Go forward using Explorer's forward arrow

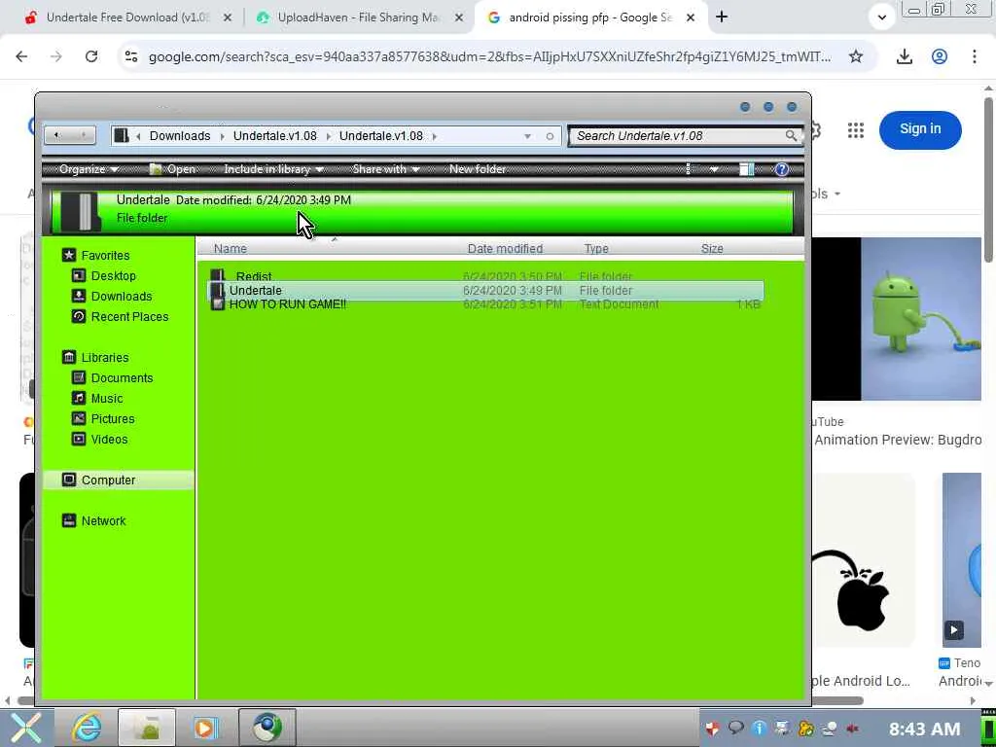click(x=84, y=135)
